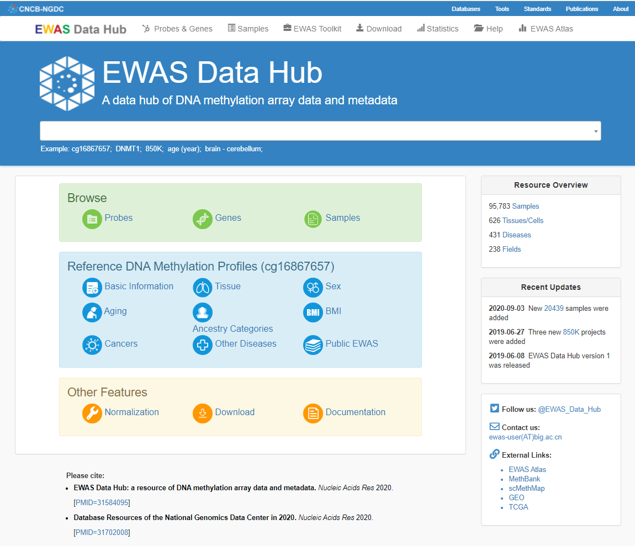Click the orange Documentation icon

(313, 414)
